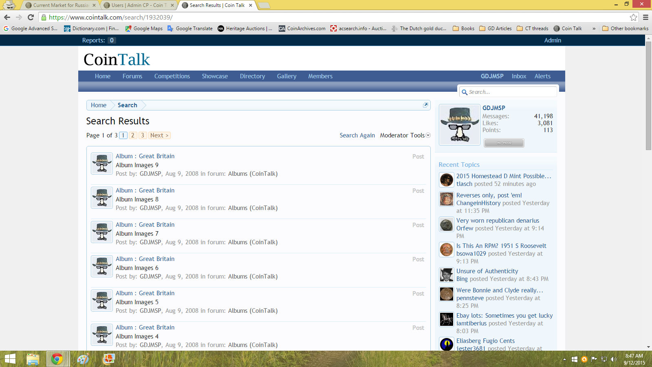Open the bookmarks overflow chevron
652x367 pixels.
tap(594, 29)
